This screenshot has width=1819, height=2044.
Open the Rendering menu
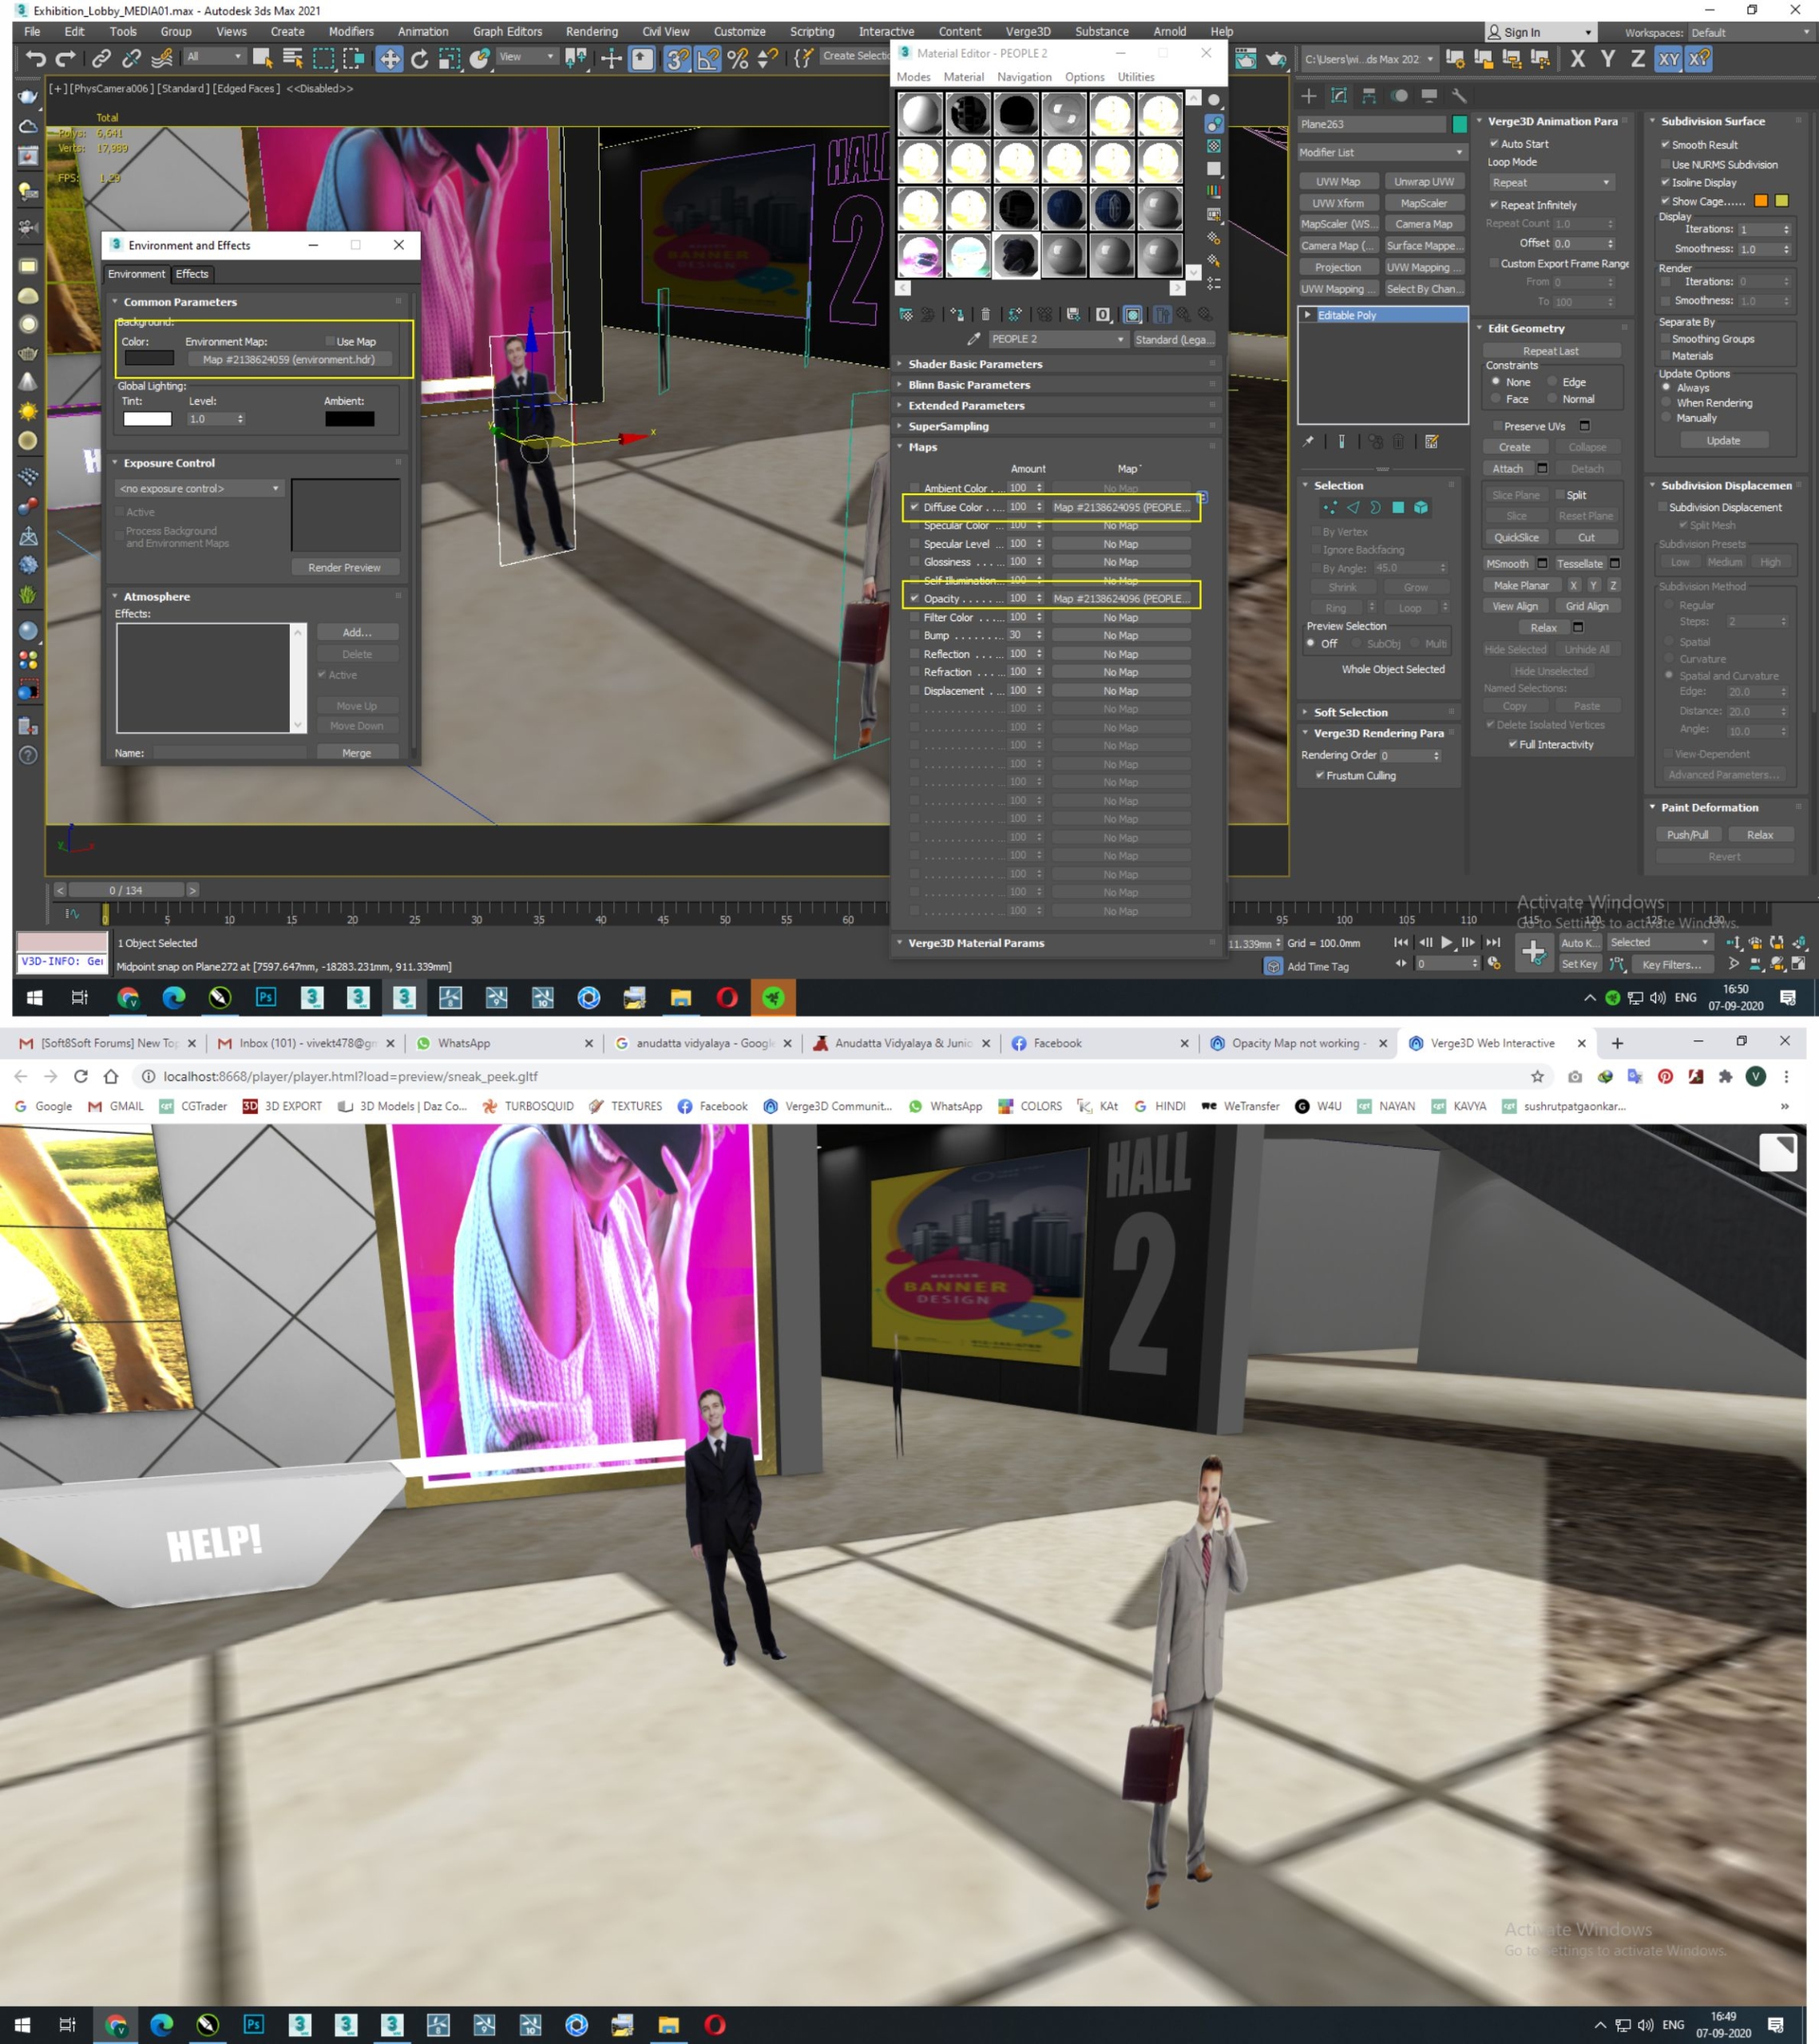click(591, 31)
